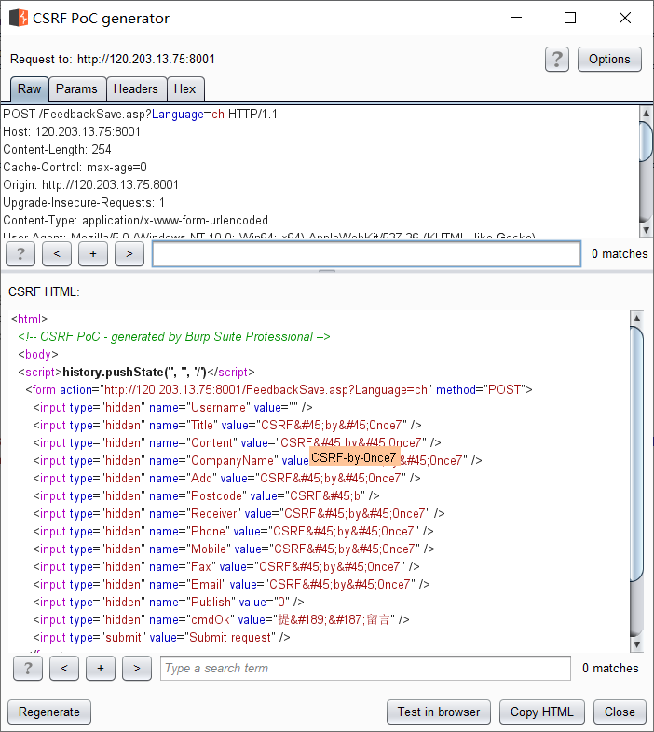Image resolution: width=654 pixels, height=732 pixels.
Task: Go to next match in CSRF HTML search
Action: [x=137, y=669]
